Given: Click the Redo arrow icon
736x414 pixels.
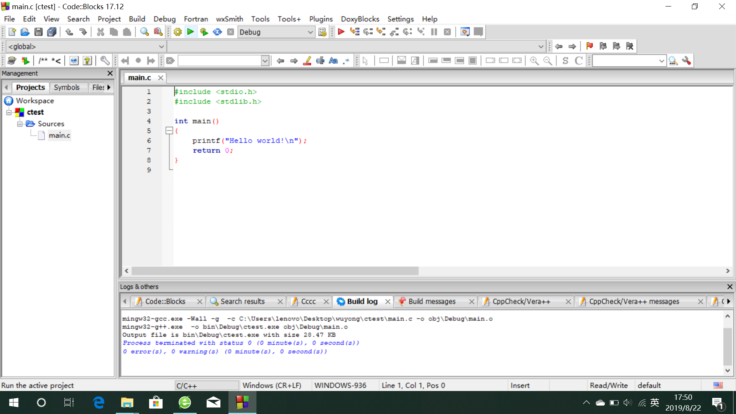Looking at the screenshot, I should tap(83, 32).
